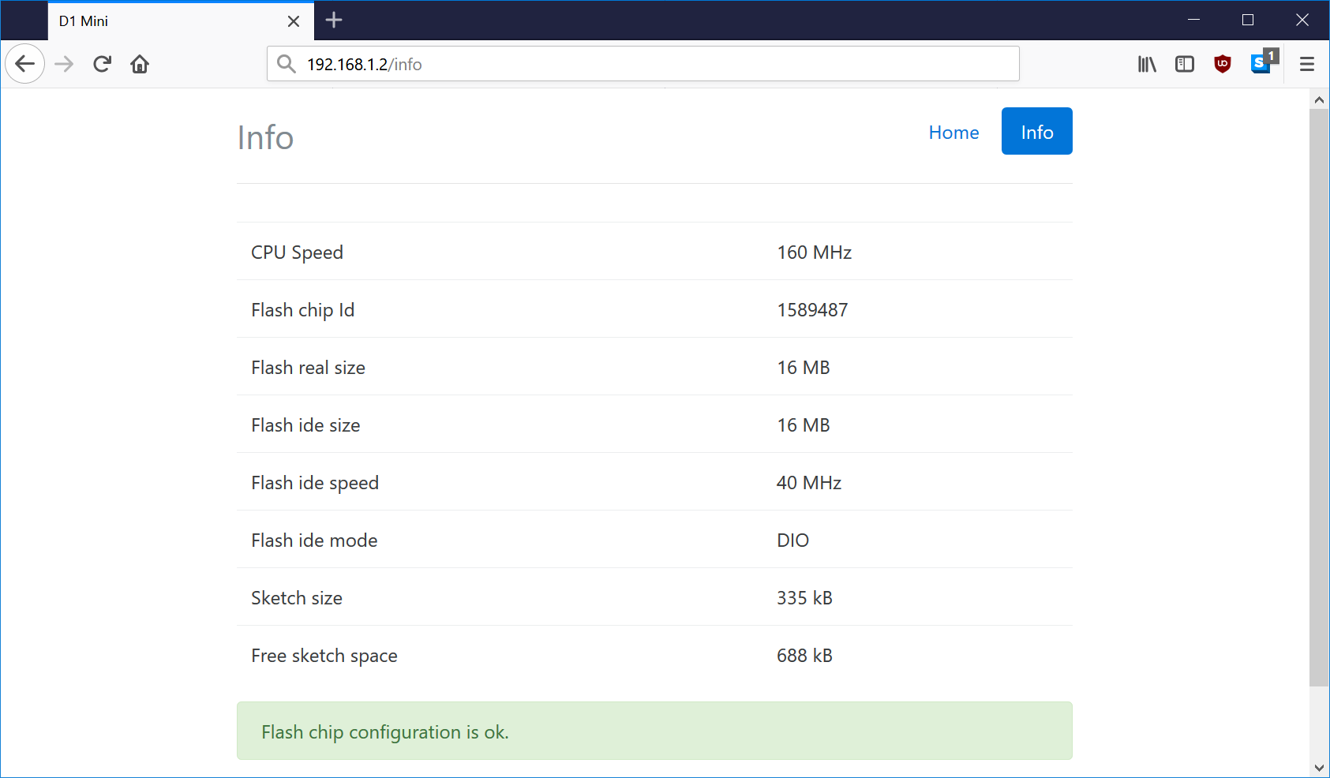Screen dimensions: 1330x778
Task: Open the blue S extension with badge
Action: tap(1264, 62)
